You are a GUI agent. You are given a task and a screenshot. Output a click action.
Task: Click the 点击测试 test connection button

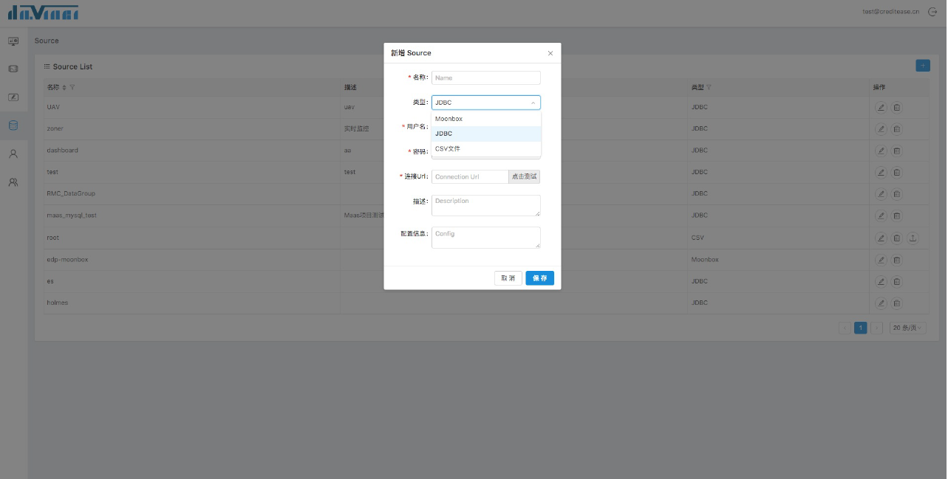(524, 177)
